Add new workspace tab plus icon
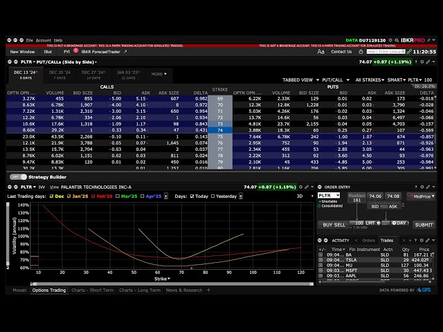 208,290
